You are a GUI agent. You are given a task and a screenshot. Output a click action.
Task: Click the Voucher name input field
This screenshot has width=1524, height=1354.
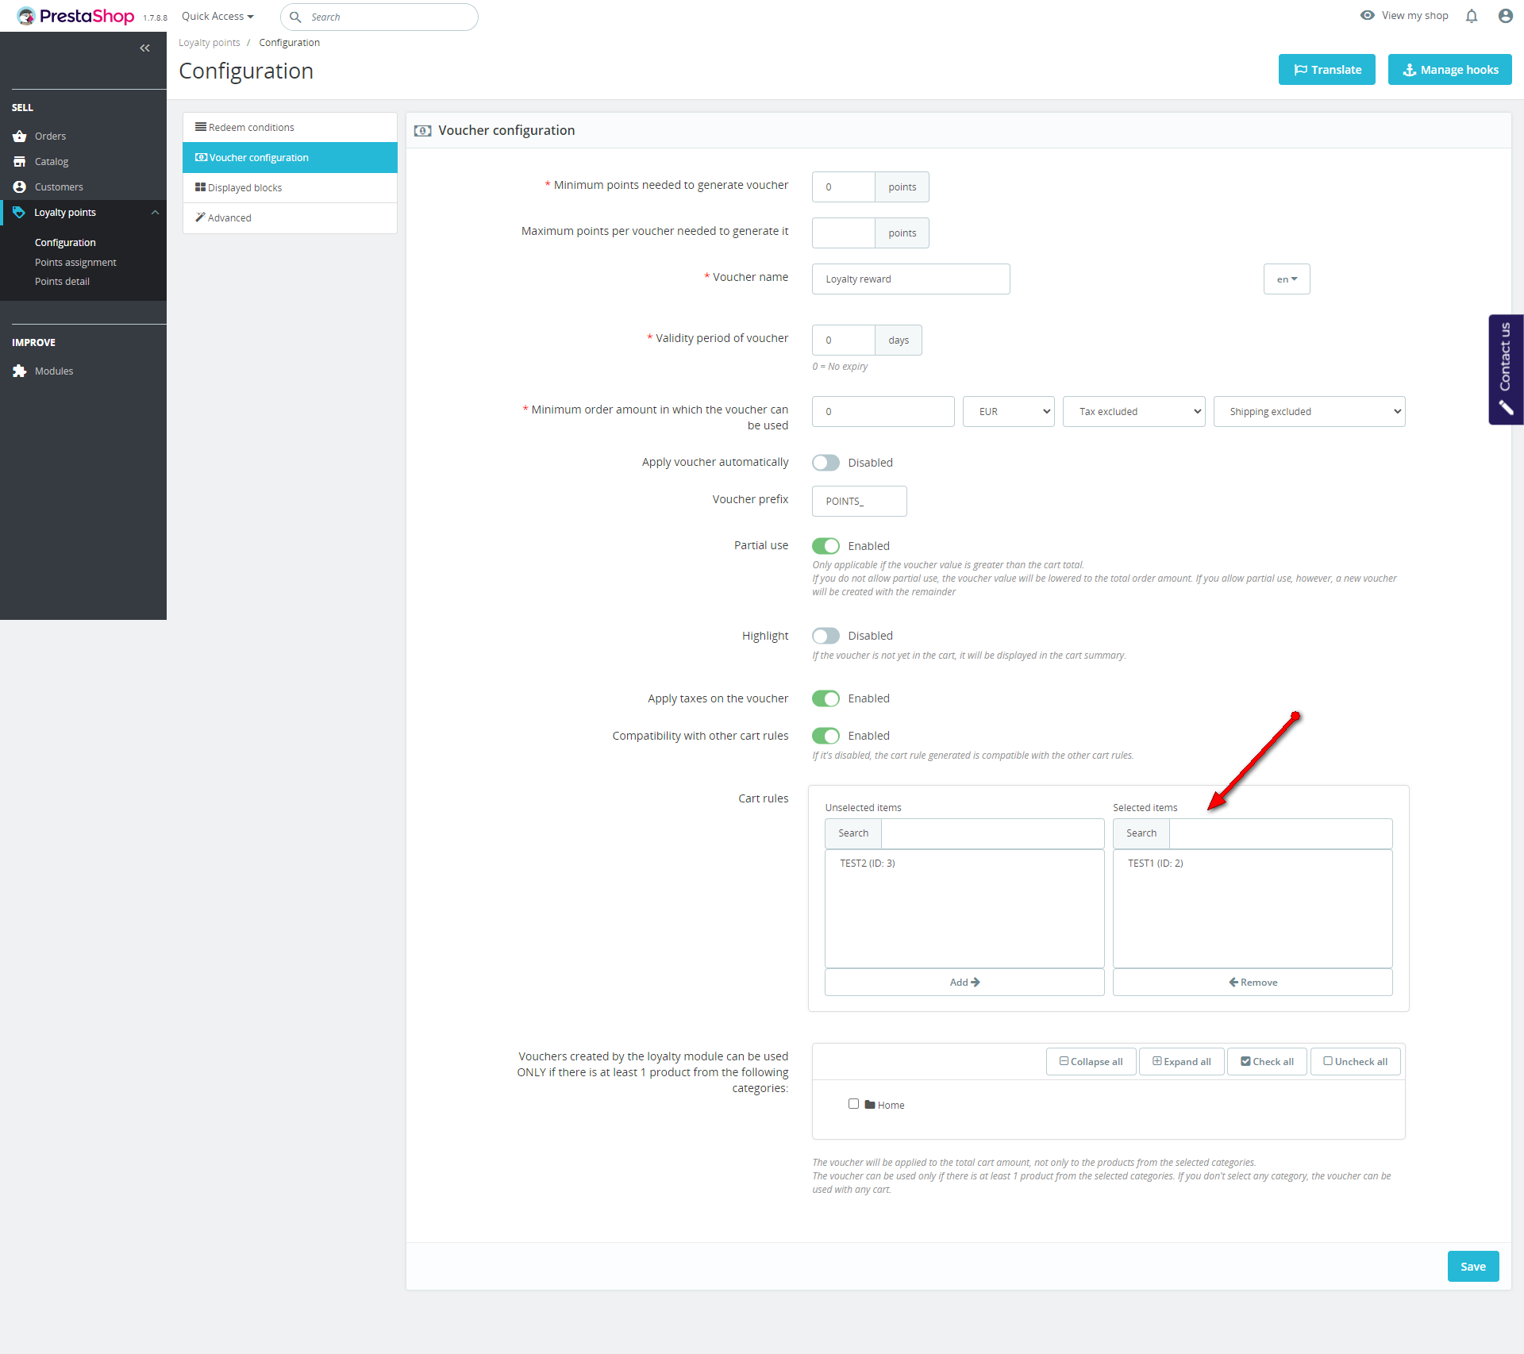point(910,279)
